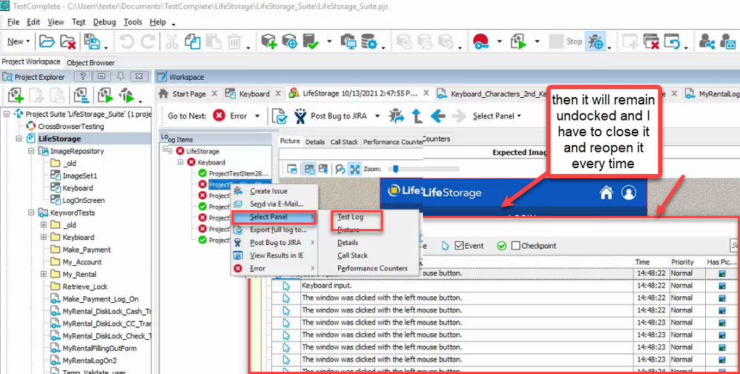Viewport: 740px width, 374px height.
Task: Collapse the ImageRepository tree node
Action: pos(33,151)
